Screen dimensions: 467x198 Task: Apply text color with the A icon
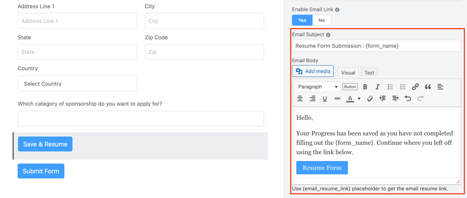click(350, 99)
